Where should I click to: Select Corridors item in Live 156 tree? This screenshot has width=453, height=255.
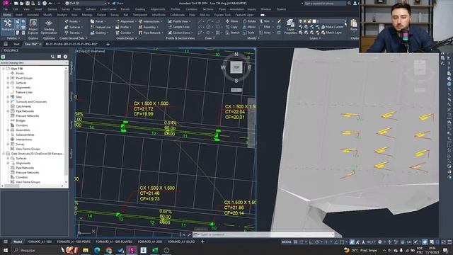coord(22,125)
